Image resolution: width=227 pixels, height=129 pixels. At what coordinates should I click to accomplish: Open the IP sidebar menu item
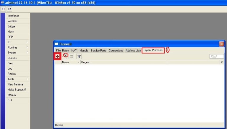click(18, 42)
